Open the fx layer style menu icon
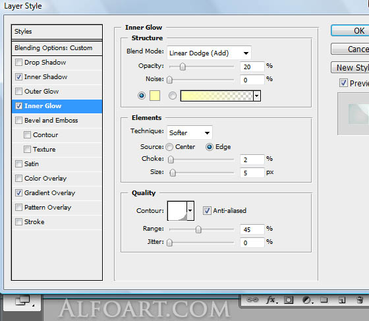The image size is (369, 321). coord(271,300)
